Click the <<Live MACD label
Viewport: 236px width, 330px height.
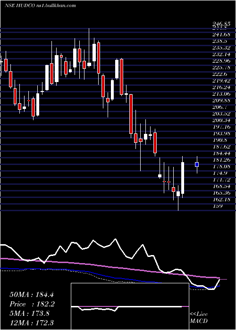[x=199, y=318]
